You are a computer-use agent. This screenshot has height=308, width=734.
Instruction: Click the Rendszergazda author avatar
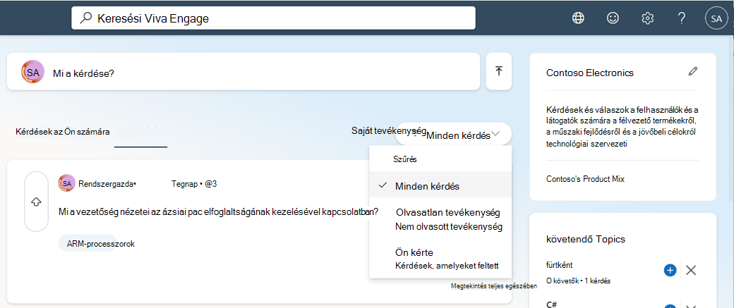(66, 184)
